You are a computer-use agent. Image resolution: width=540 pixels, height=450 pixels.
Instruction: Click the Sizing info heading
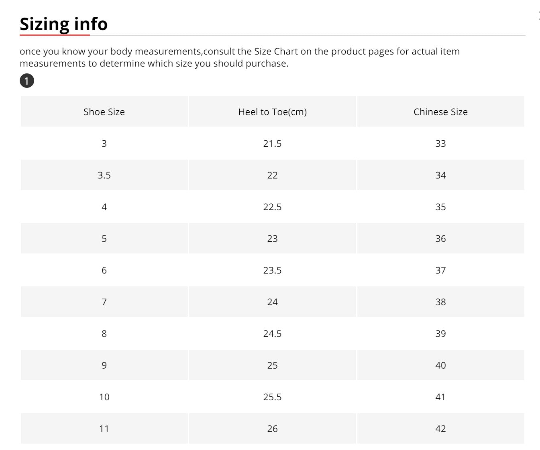[x=63, y=24]
